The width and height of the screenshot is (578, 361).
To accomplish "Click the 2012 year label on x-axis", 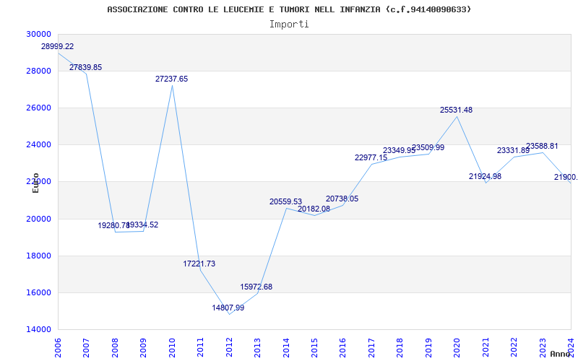I will 229,348.
